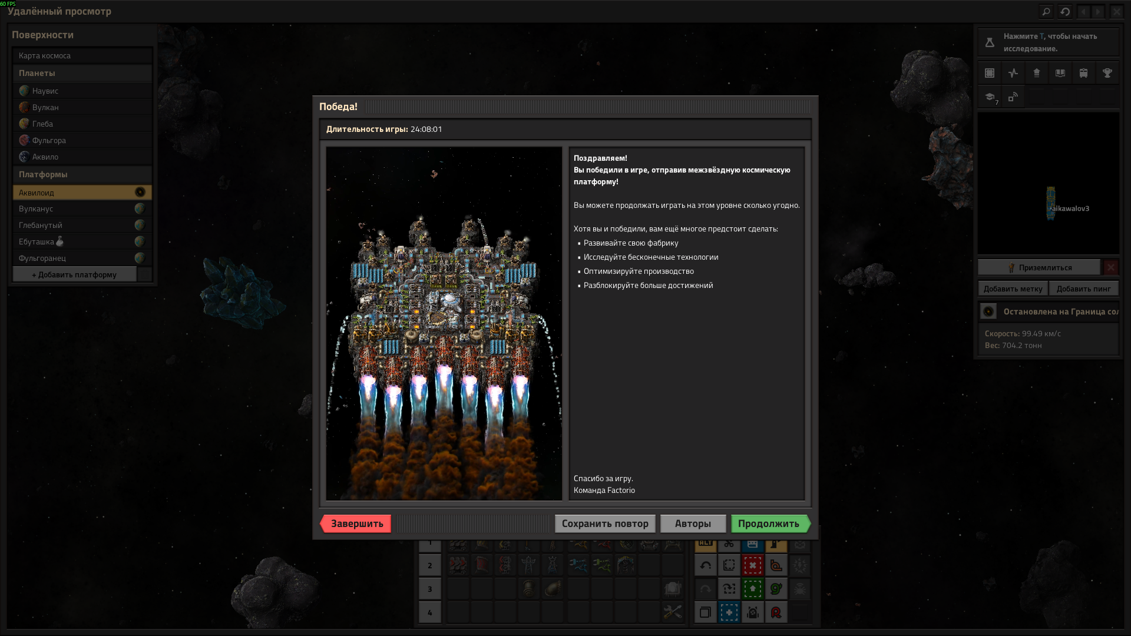Open the trophy achievements icon
The image size is (1131, 636).
pos(1107,73)
